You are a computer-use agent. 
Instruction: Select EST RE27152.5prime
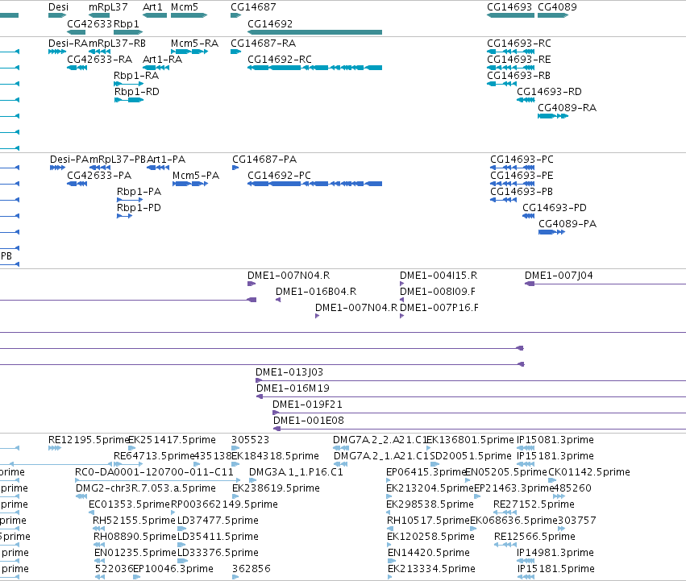534,504
